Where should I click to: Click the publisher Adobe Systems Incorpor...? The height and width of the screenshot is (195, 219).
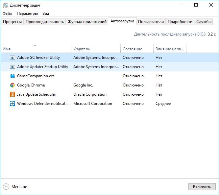(96, 67)
